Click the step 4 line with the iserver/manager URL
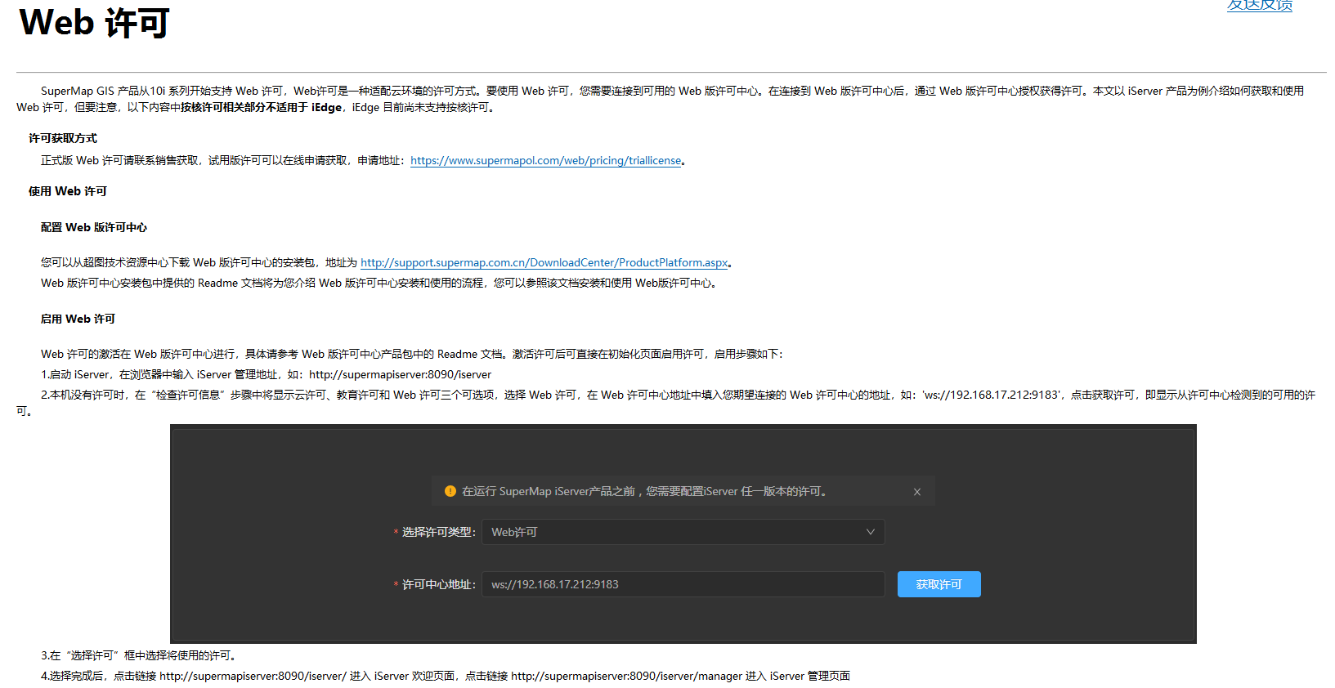Screen dimensions: 1335x688 click(x=446, y=676)
